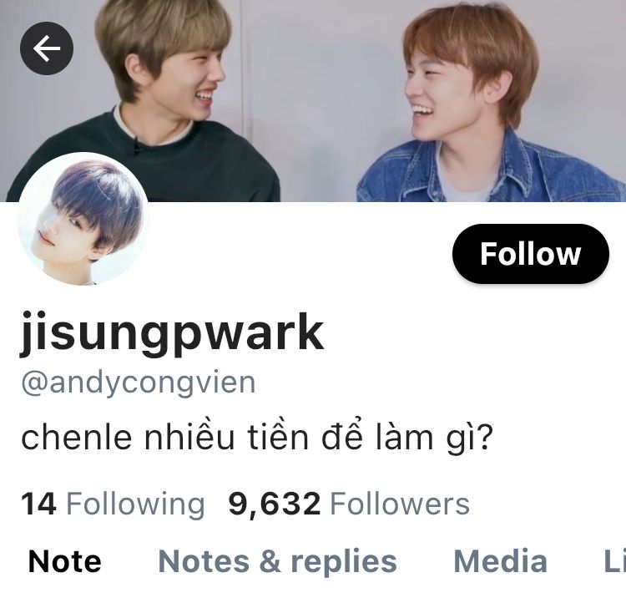Viewport: 626px width, 593px height.
Task: Tap the @andycongvien handle
Action: click(x=138, y=383)
